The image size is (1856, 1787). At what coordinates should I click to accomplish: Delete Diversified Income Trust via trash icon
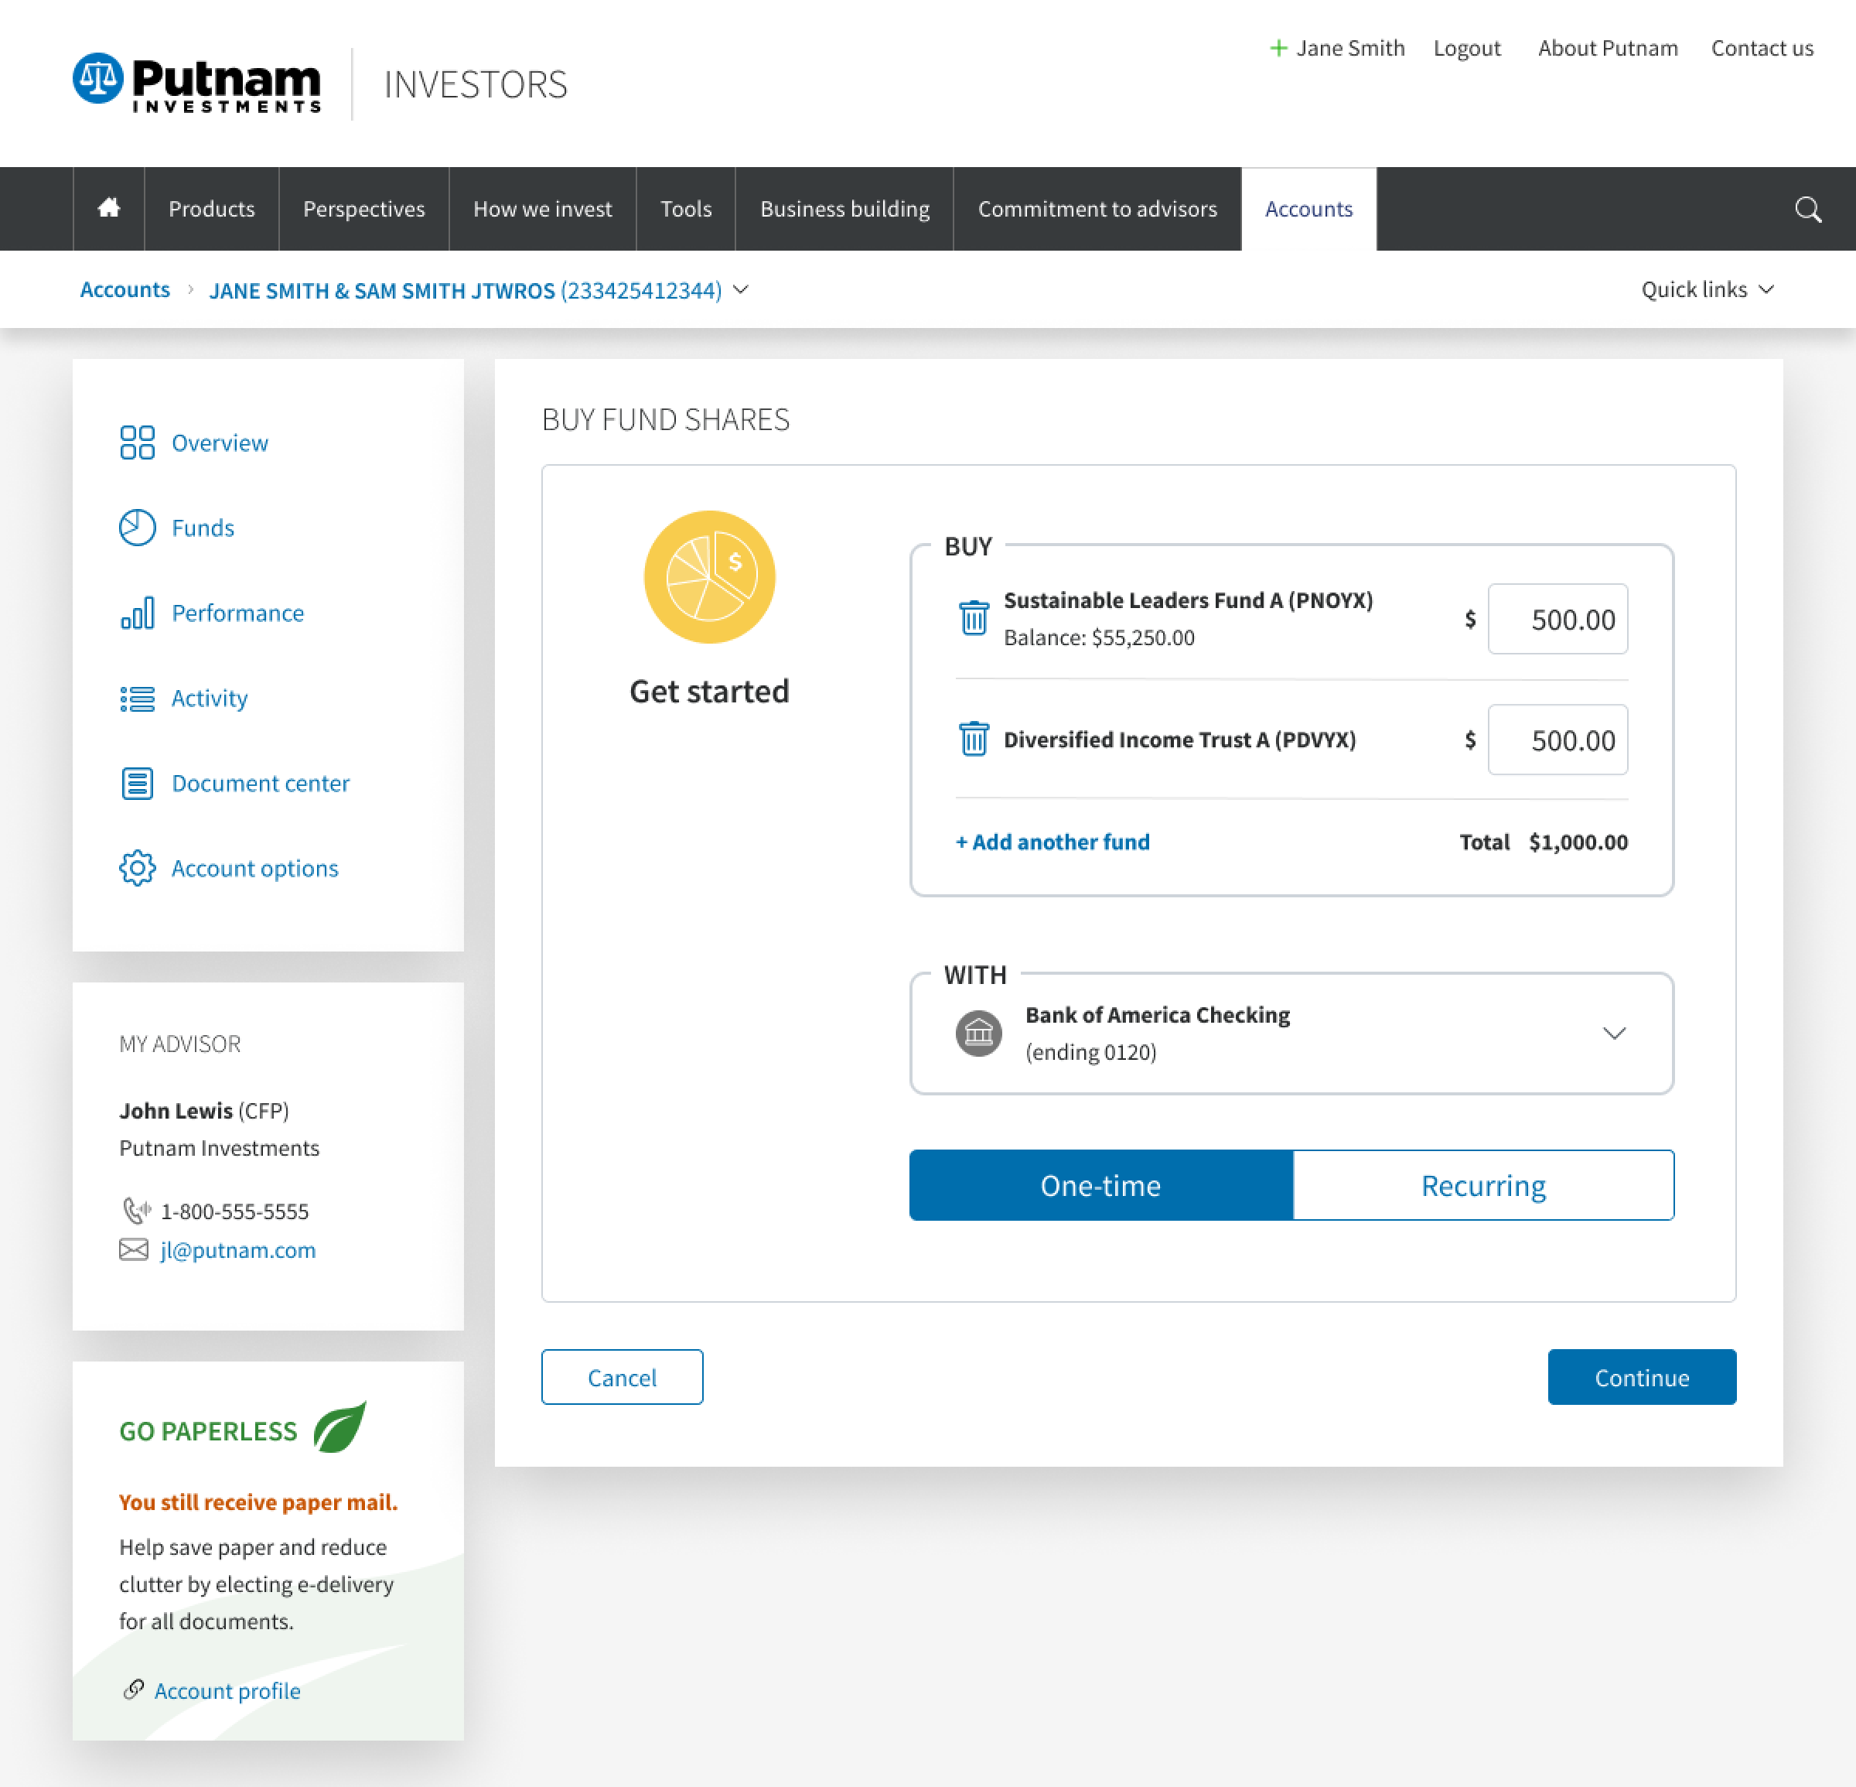tap(974, 740)
